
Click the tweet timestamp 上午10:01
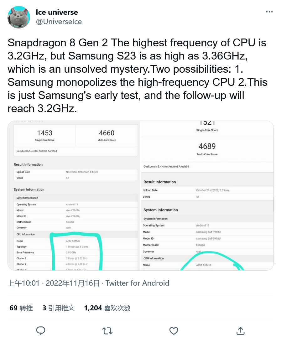[23, 283]
